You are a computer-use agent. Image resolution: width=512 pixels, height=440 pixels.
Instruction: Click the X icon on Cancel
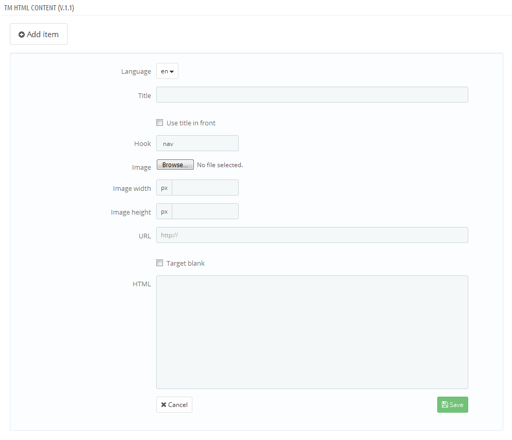[x=163, y=405]
